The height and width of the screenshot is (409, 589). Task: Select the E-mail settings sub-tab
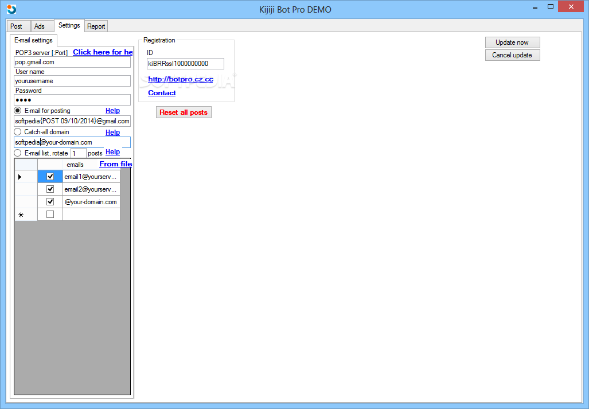click(33, 40)
